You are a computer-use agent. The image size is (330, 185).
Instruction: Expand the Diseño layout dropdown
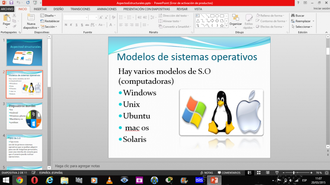click(48, 16)
